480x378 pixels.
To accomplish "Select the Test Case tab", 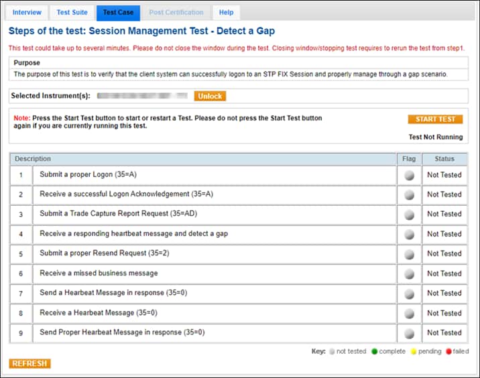I will point(118,13).
